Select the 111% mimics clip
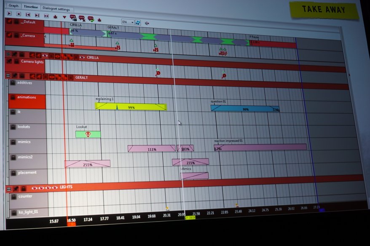Viewport: 370px width, 246px height. [151, 148]
